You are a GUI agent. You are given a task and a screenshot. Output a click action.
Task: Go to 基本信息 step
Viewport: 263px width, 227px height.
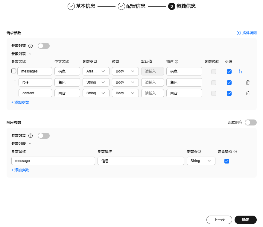pos(82,6)
